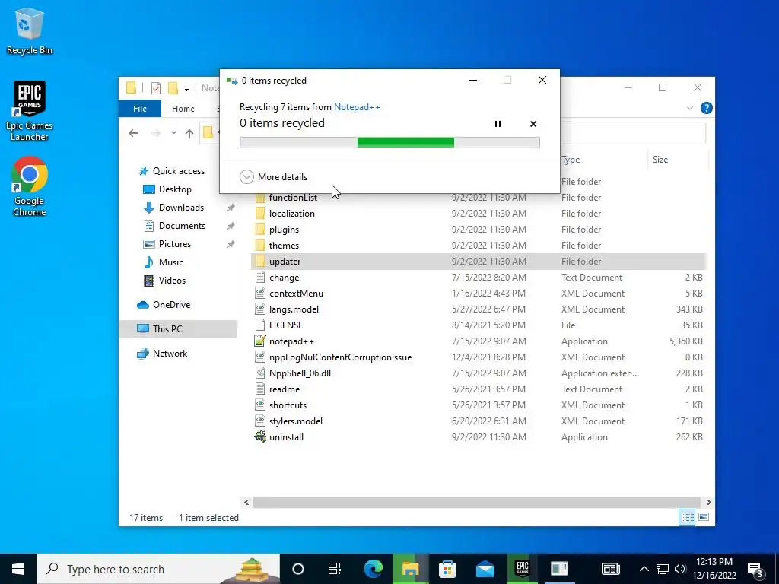The width and height of the screenshot is (779, 584).
Task: Select the uninstall application
Action: (x=286, y=437)
